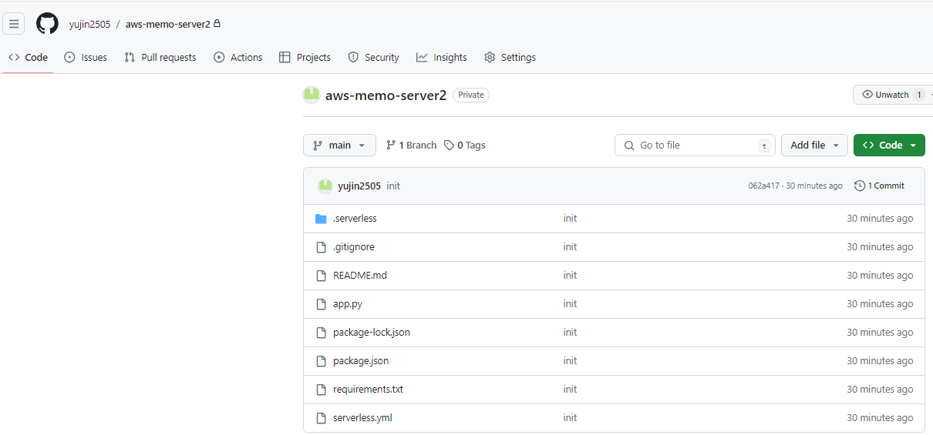The width and height of the screenshot is (933, 435).
Task: Open yujin2505 author link in commit bar
Action: (x=359, y=186)
